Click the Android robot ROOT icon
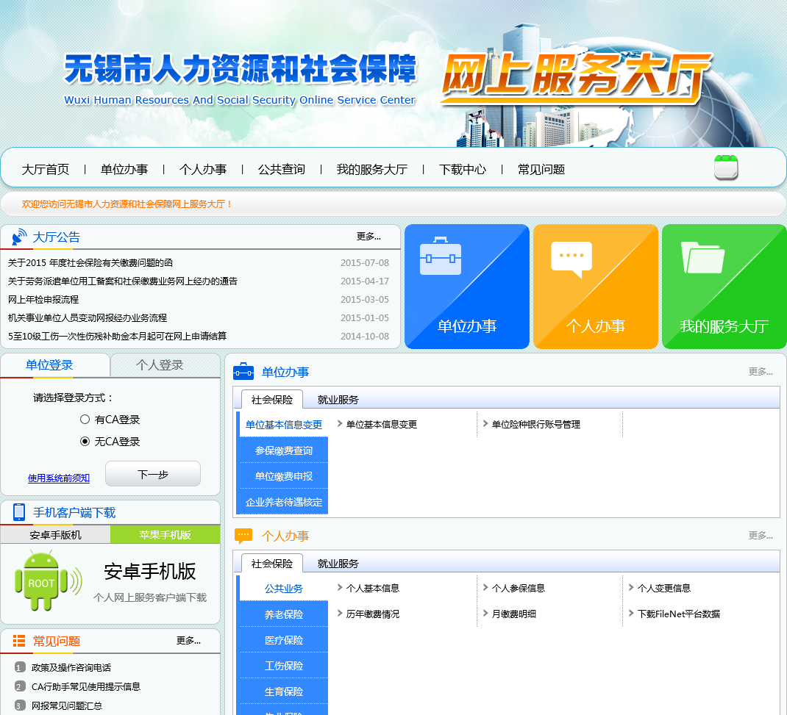Screen dimensions: 787x715 tap(48, 581)
